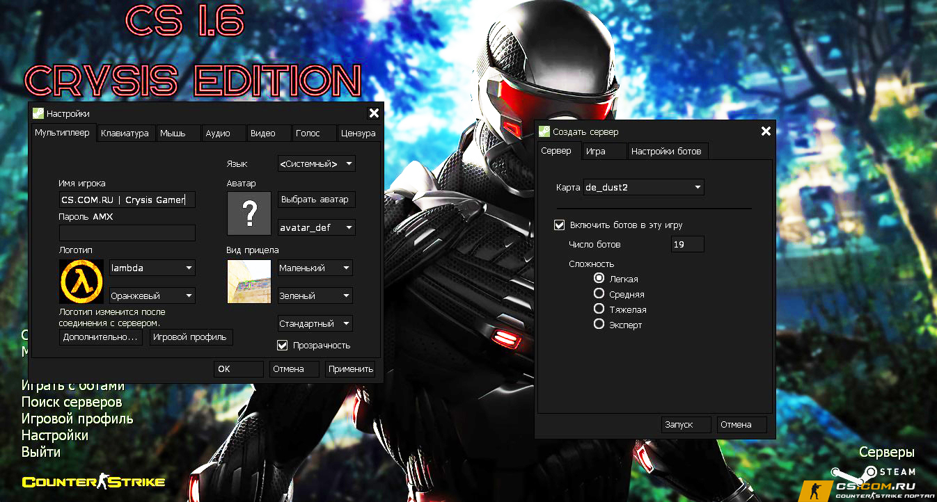
Task: Click the Пароль AMX input field
Action: [x=127, y=233]
